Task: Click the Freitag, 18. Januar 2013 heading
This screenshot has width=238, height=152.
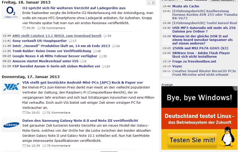Action: tap(26, 2)
